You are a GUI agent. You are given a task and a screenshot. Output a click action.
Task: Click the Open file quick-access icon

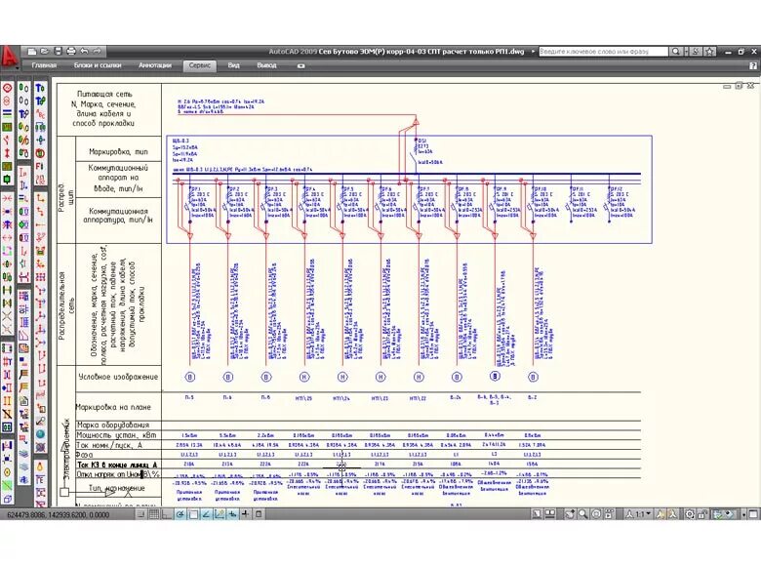45,51
